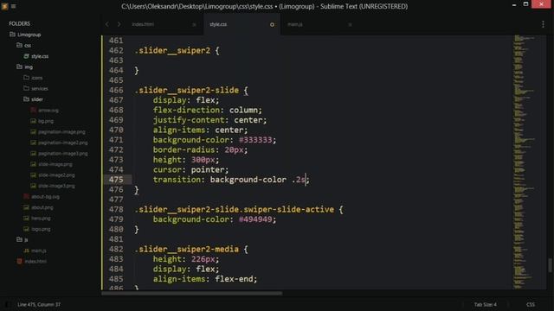Viewport: 554px width, 311px height.
Task: Click the .slider__swiper2-slide selector on line 466
Action: tap(187, 90)
